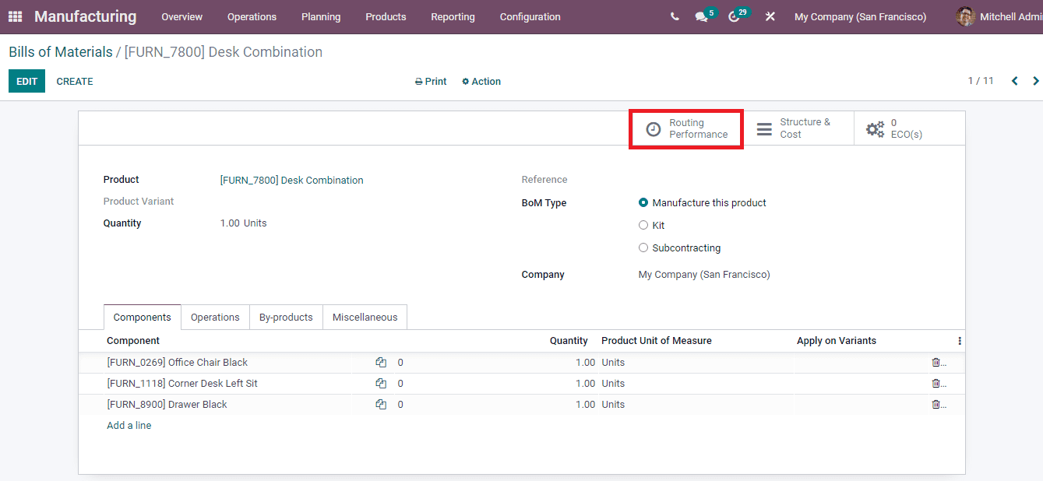The image size is (1043, 481).
Task: Switch to the By-products tab
Action: (x=286, y=317)
